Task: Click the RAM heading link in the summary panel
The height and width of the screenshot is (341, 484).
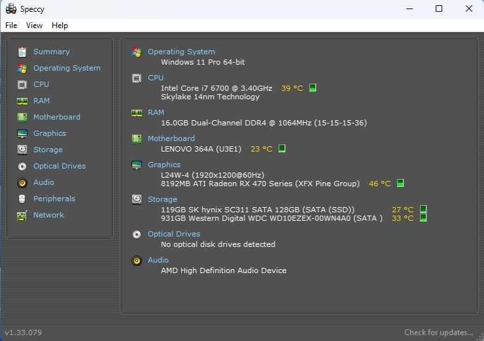Action: (156, 112)
